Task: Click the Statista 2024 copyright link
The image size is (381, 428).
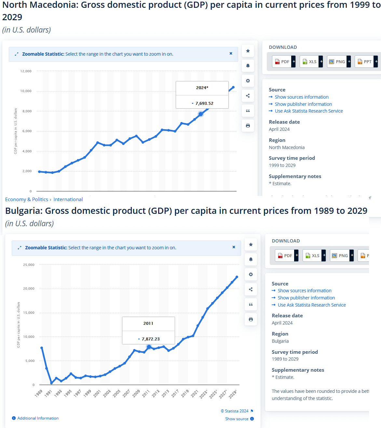Action: (235, 411)
